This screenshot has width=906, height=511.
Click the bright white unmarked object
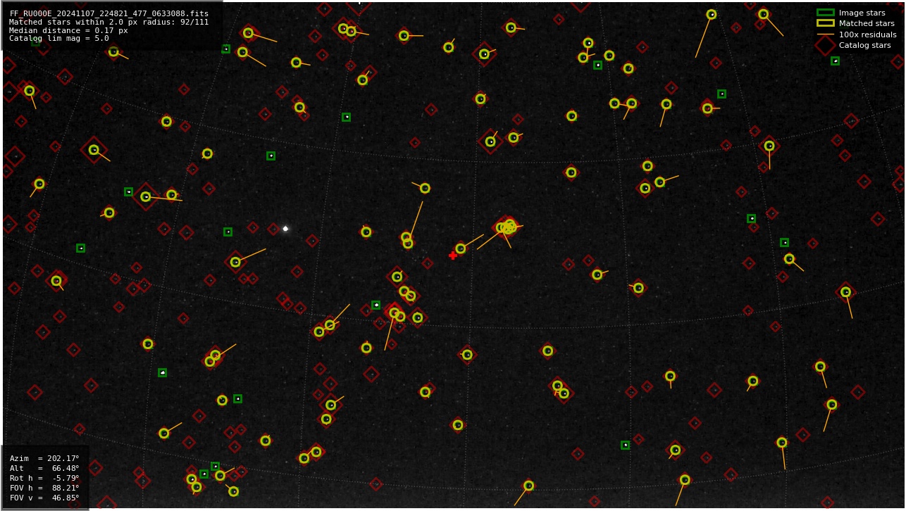[x=285, y=229]
